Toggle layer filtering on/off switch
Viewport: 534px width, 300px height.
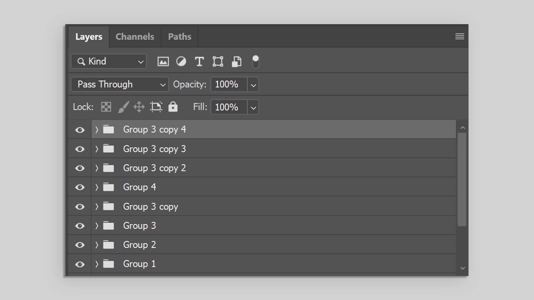(255, 62)
